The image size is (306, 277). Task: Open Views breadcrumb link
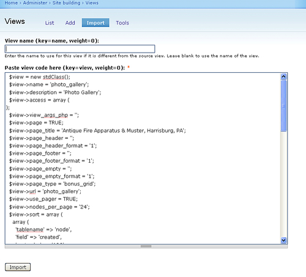(92, 3)
